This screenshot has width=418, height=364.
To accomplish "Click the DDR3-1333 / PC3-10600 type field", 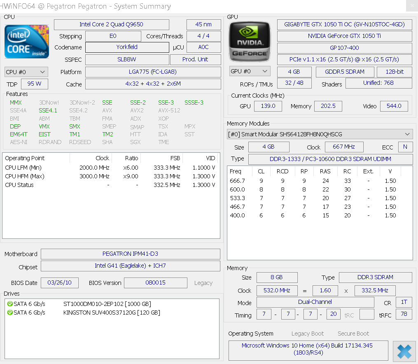I will pyautogui.click(x=331, y=159).
